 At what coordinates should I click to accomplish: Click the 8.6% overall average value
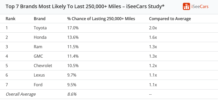(x=72, y=94)
